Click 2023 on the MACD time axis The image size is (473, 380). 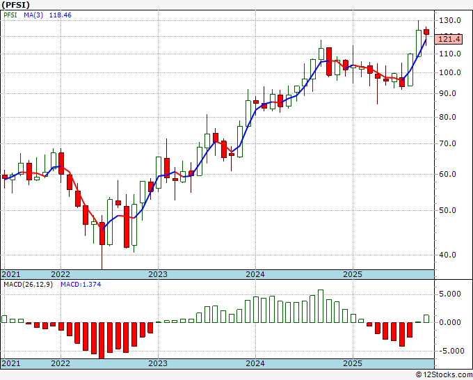pyautogui.click(x=158, y=363)
